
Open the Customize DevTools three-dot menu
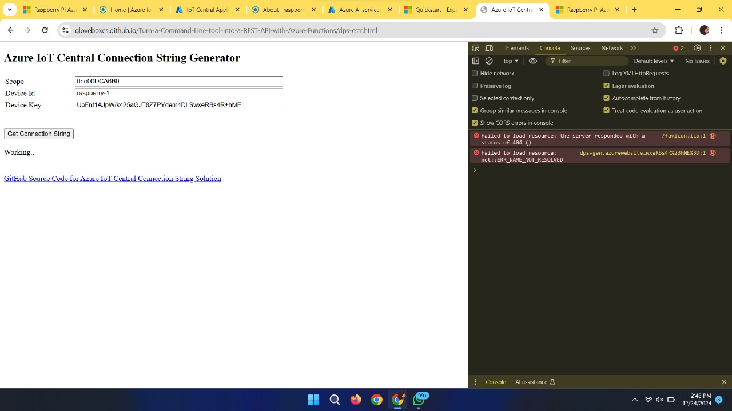711,48
